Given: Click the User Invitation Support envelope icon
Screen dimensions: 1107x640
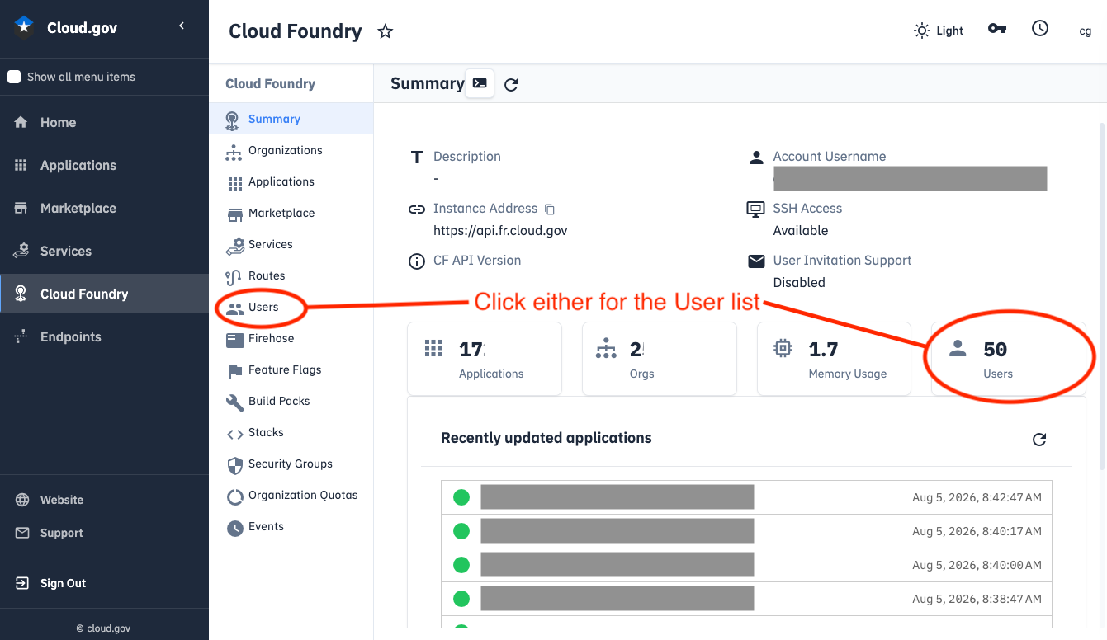Looking at the screenshot, I should pyautogui.click(x=756, y=261).
